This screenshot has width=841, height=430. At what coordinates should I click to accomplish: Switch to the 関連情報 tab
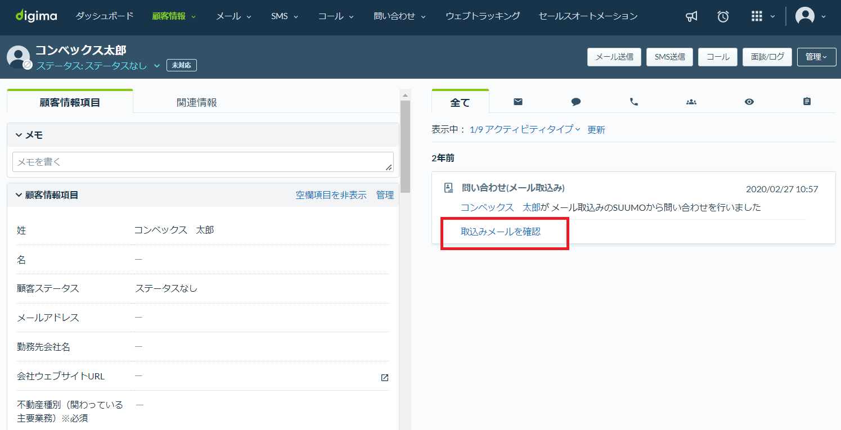[196, 102]
